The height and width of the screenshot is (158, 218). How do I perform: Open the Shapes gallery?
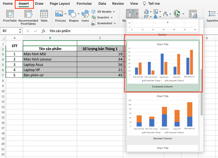72,14
